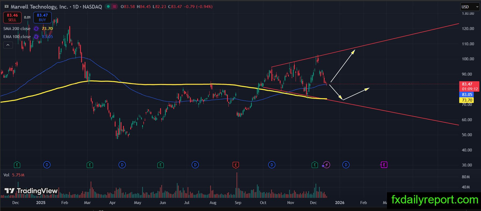Open the dividend marker between Jul and Aug

pyautogui.click(x=195, y=165)
